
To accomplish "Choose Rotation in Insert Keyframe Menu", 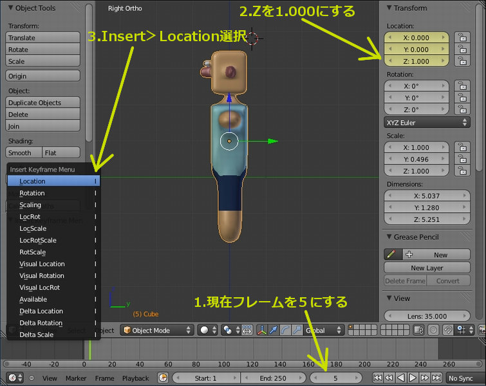I will tap(53, 193).
